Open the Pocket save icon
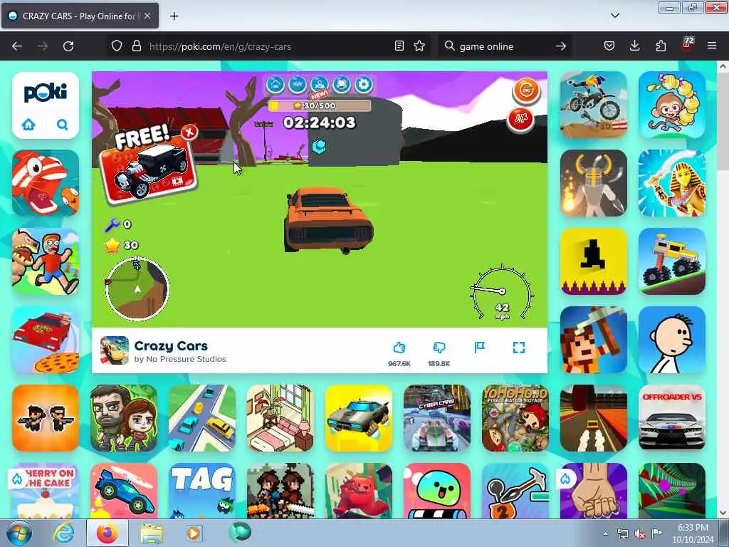 [x=609, y=46]
